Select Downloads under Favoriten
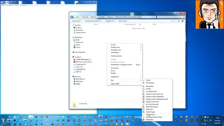 [79, 30]
